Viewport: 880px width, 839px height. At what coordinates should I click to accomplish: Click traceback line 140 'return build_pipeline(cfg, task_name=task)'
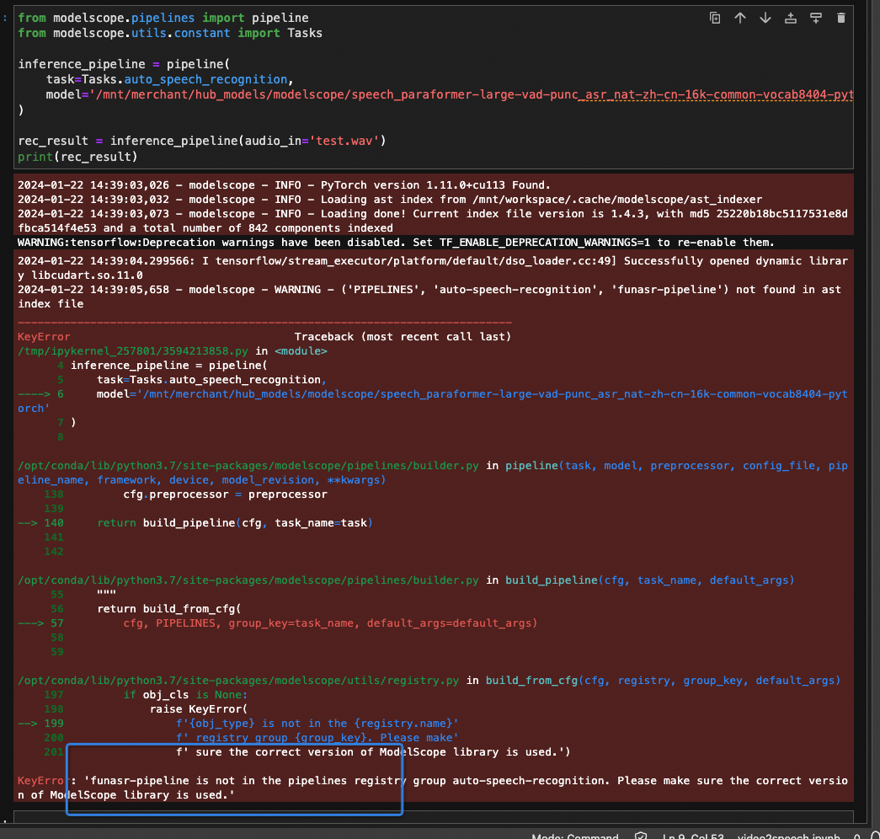click(x=235, y=523)
